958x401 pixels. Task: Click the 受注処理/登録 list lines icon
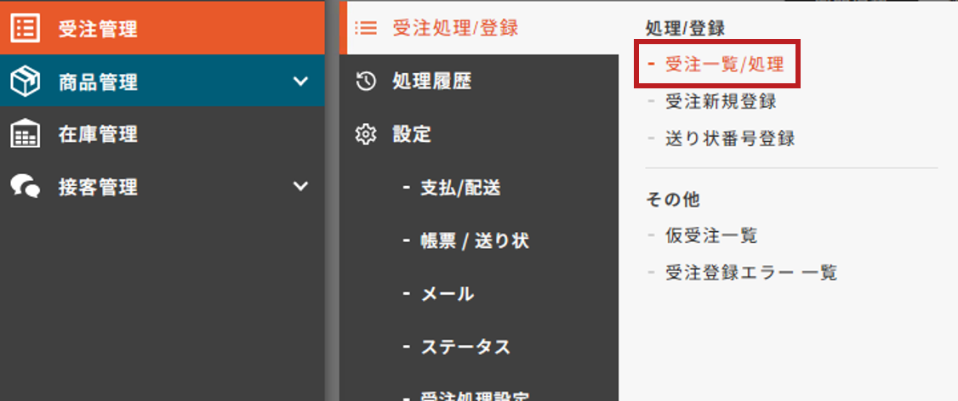point(366,28)
